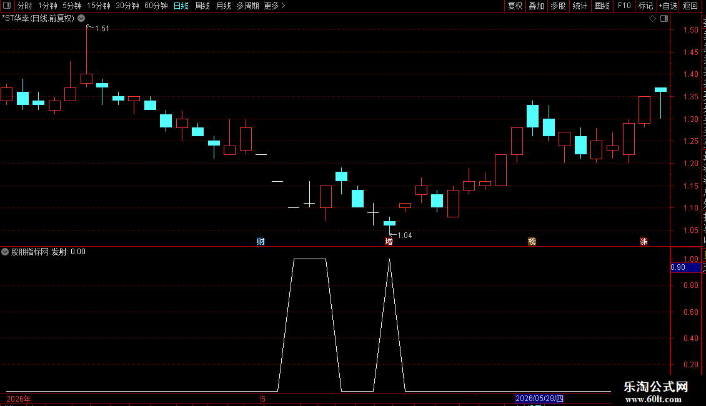706x406 pixels.
Task: Click the 1.50 price axis label
Action: 691,30
